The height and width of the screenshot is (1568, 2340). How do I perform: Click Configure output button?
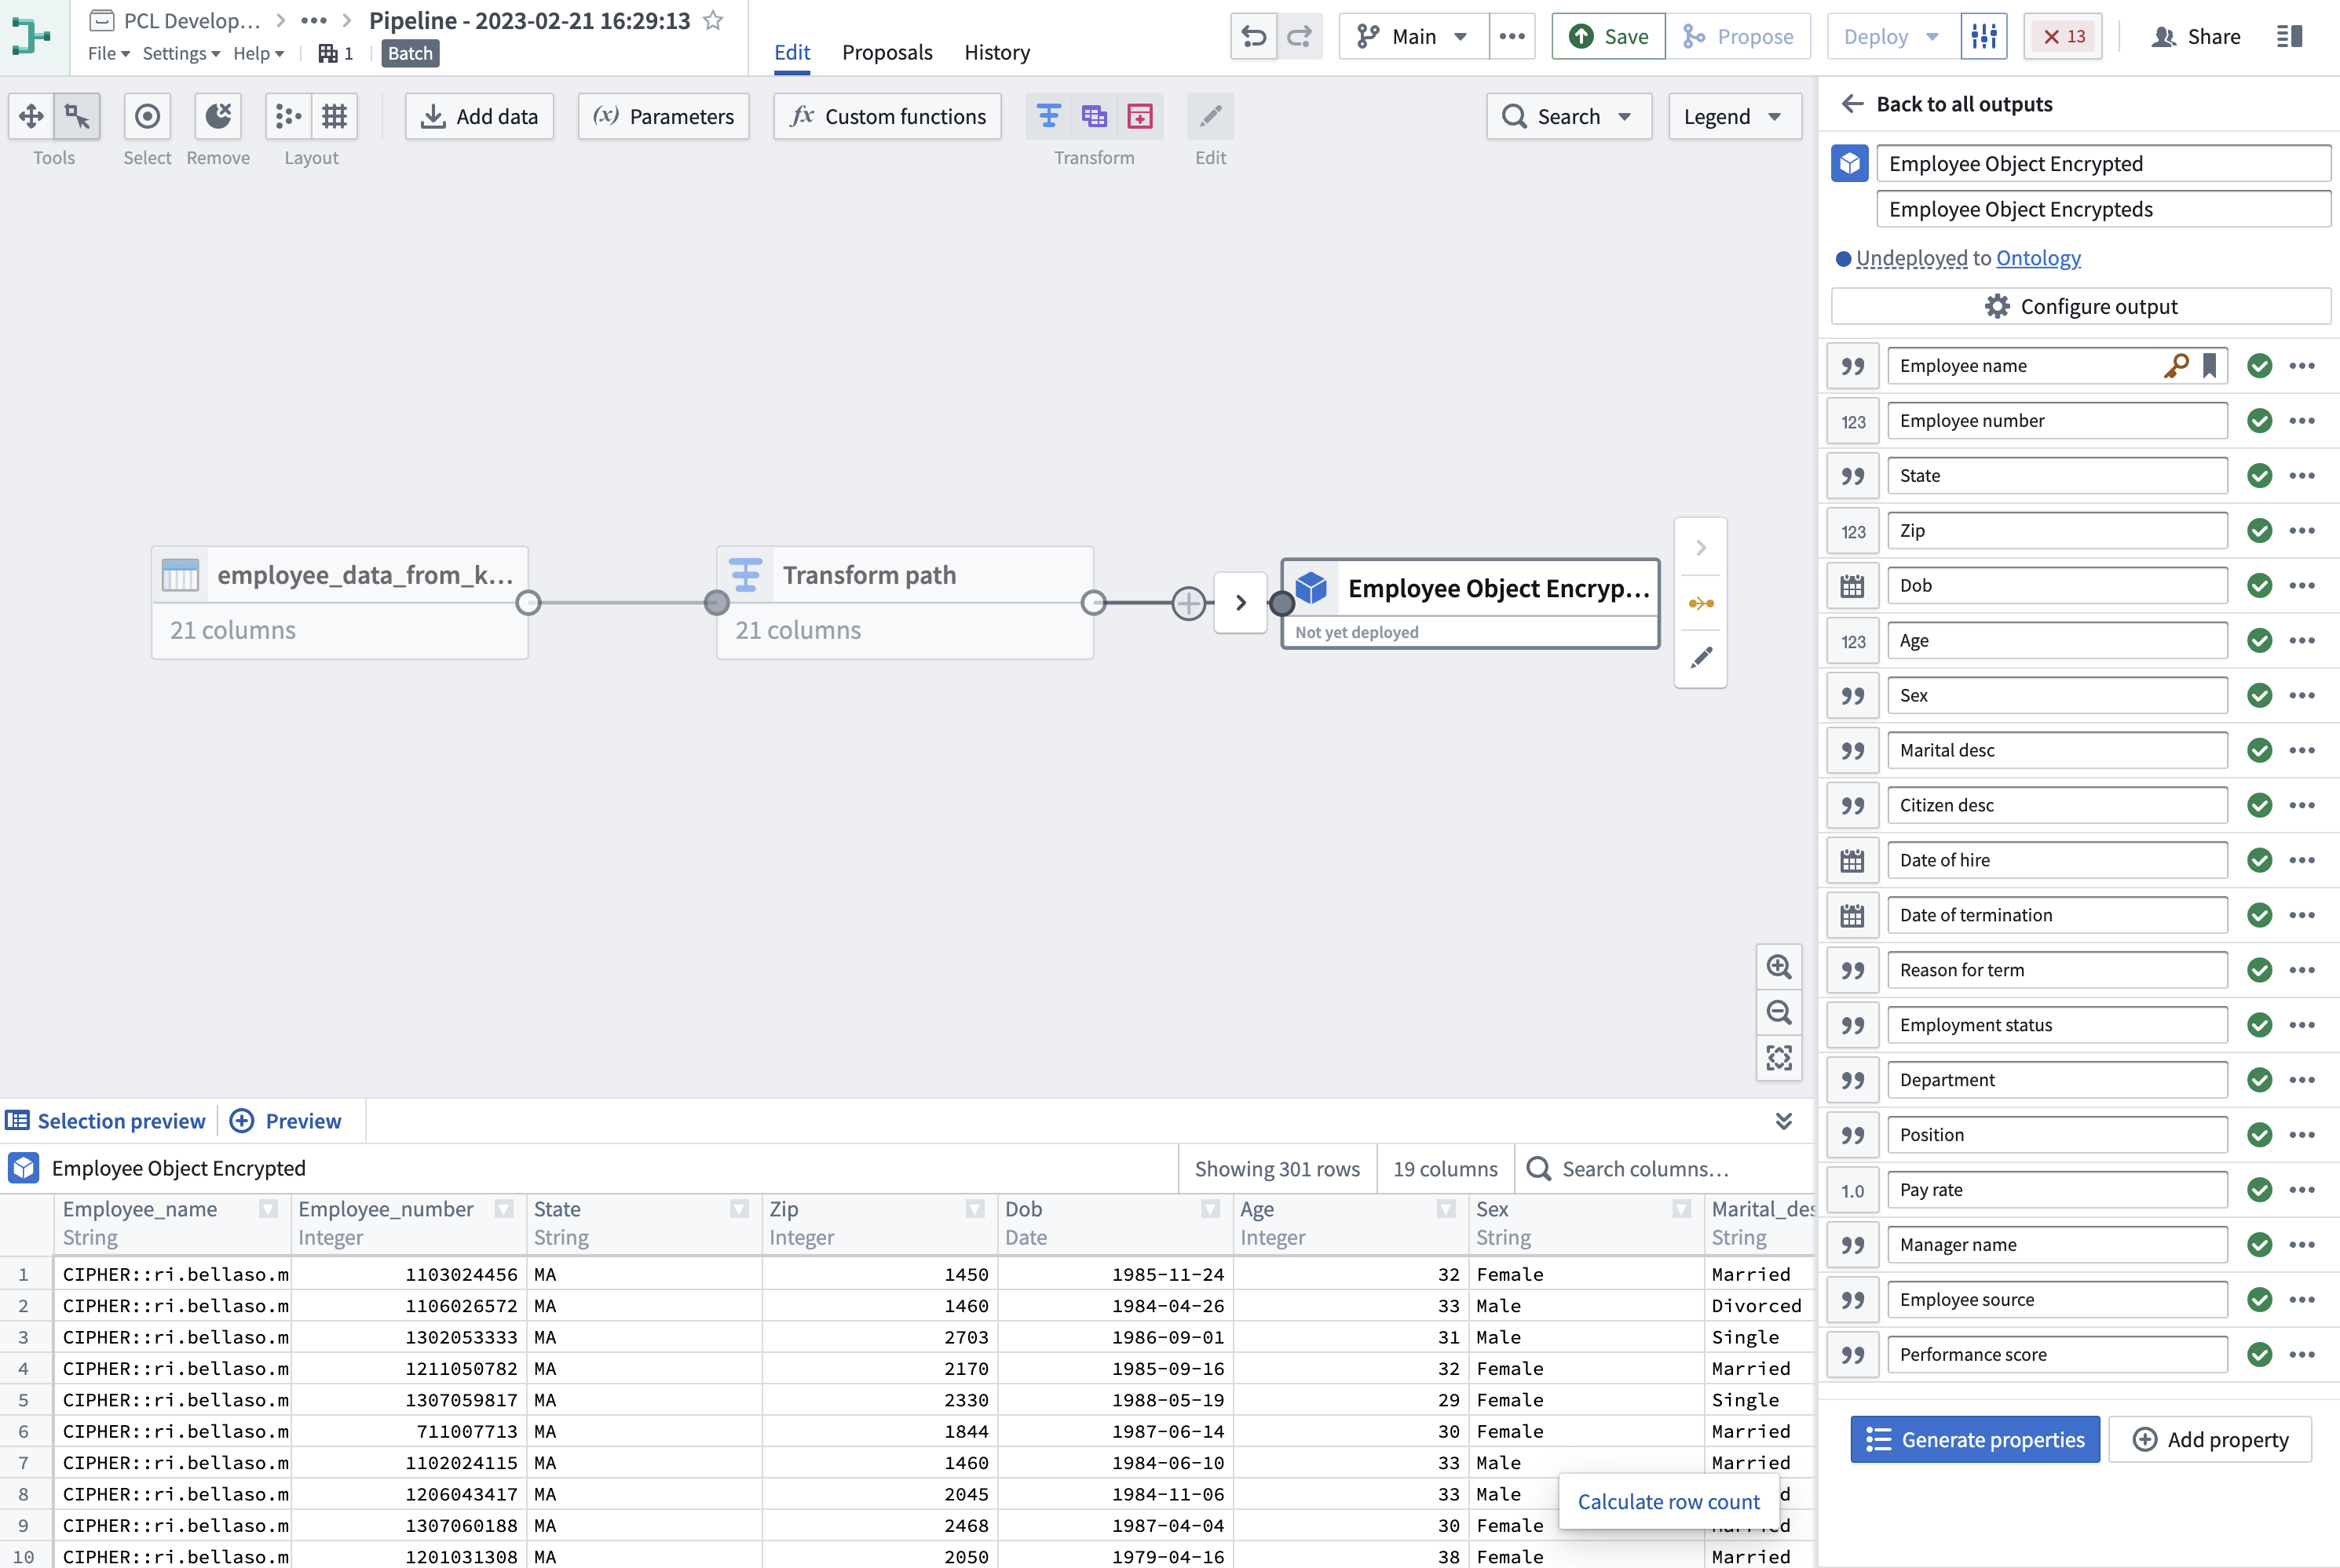click(x=2081, y=306)
